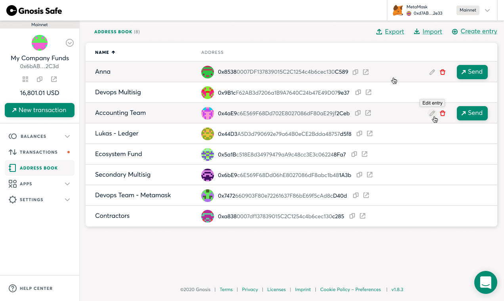Open Terms link in footer

coord(226,290)
